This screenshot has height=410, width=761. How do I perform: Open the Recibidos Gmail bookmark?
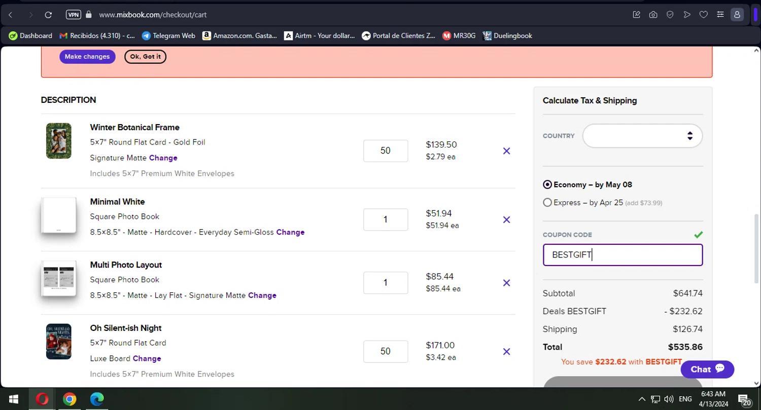(x=97, y=35)
